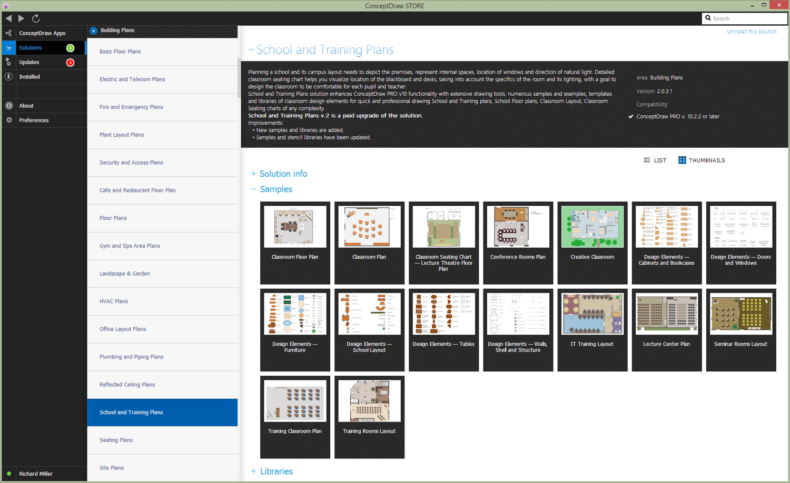Open Plumbing and Piping Plans
This screenshot has width=790, height=483.
[x=162, y=357]
